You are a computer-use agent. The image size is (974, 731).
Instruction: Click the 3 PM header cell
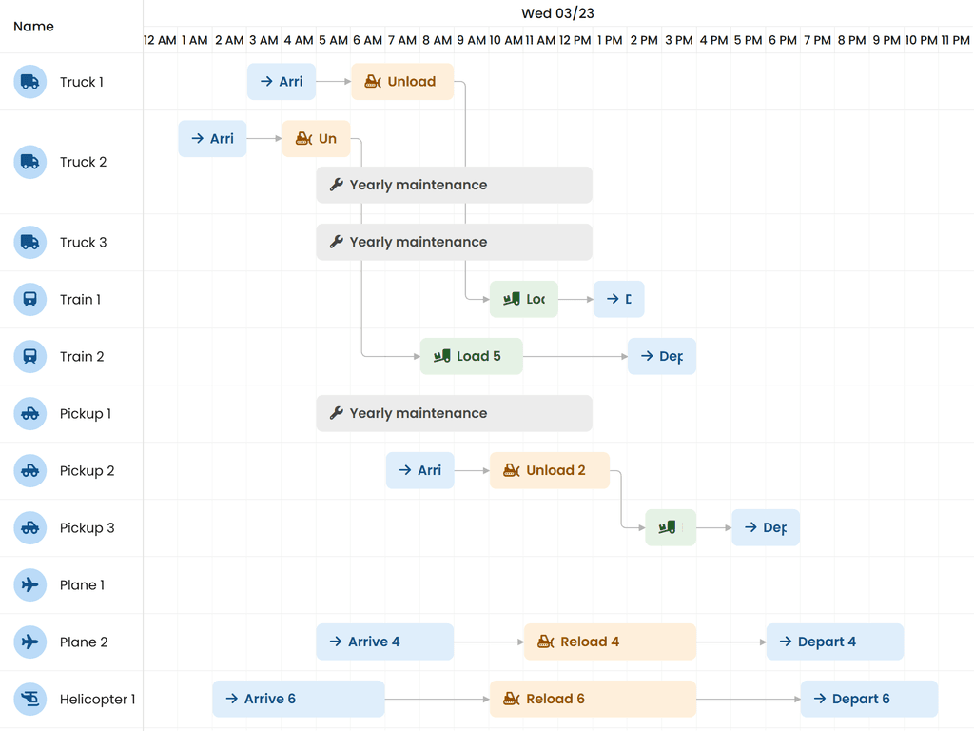tap(678, 40)
